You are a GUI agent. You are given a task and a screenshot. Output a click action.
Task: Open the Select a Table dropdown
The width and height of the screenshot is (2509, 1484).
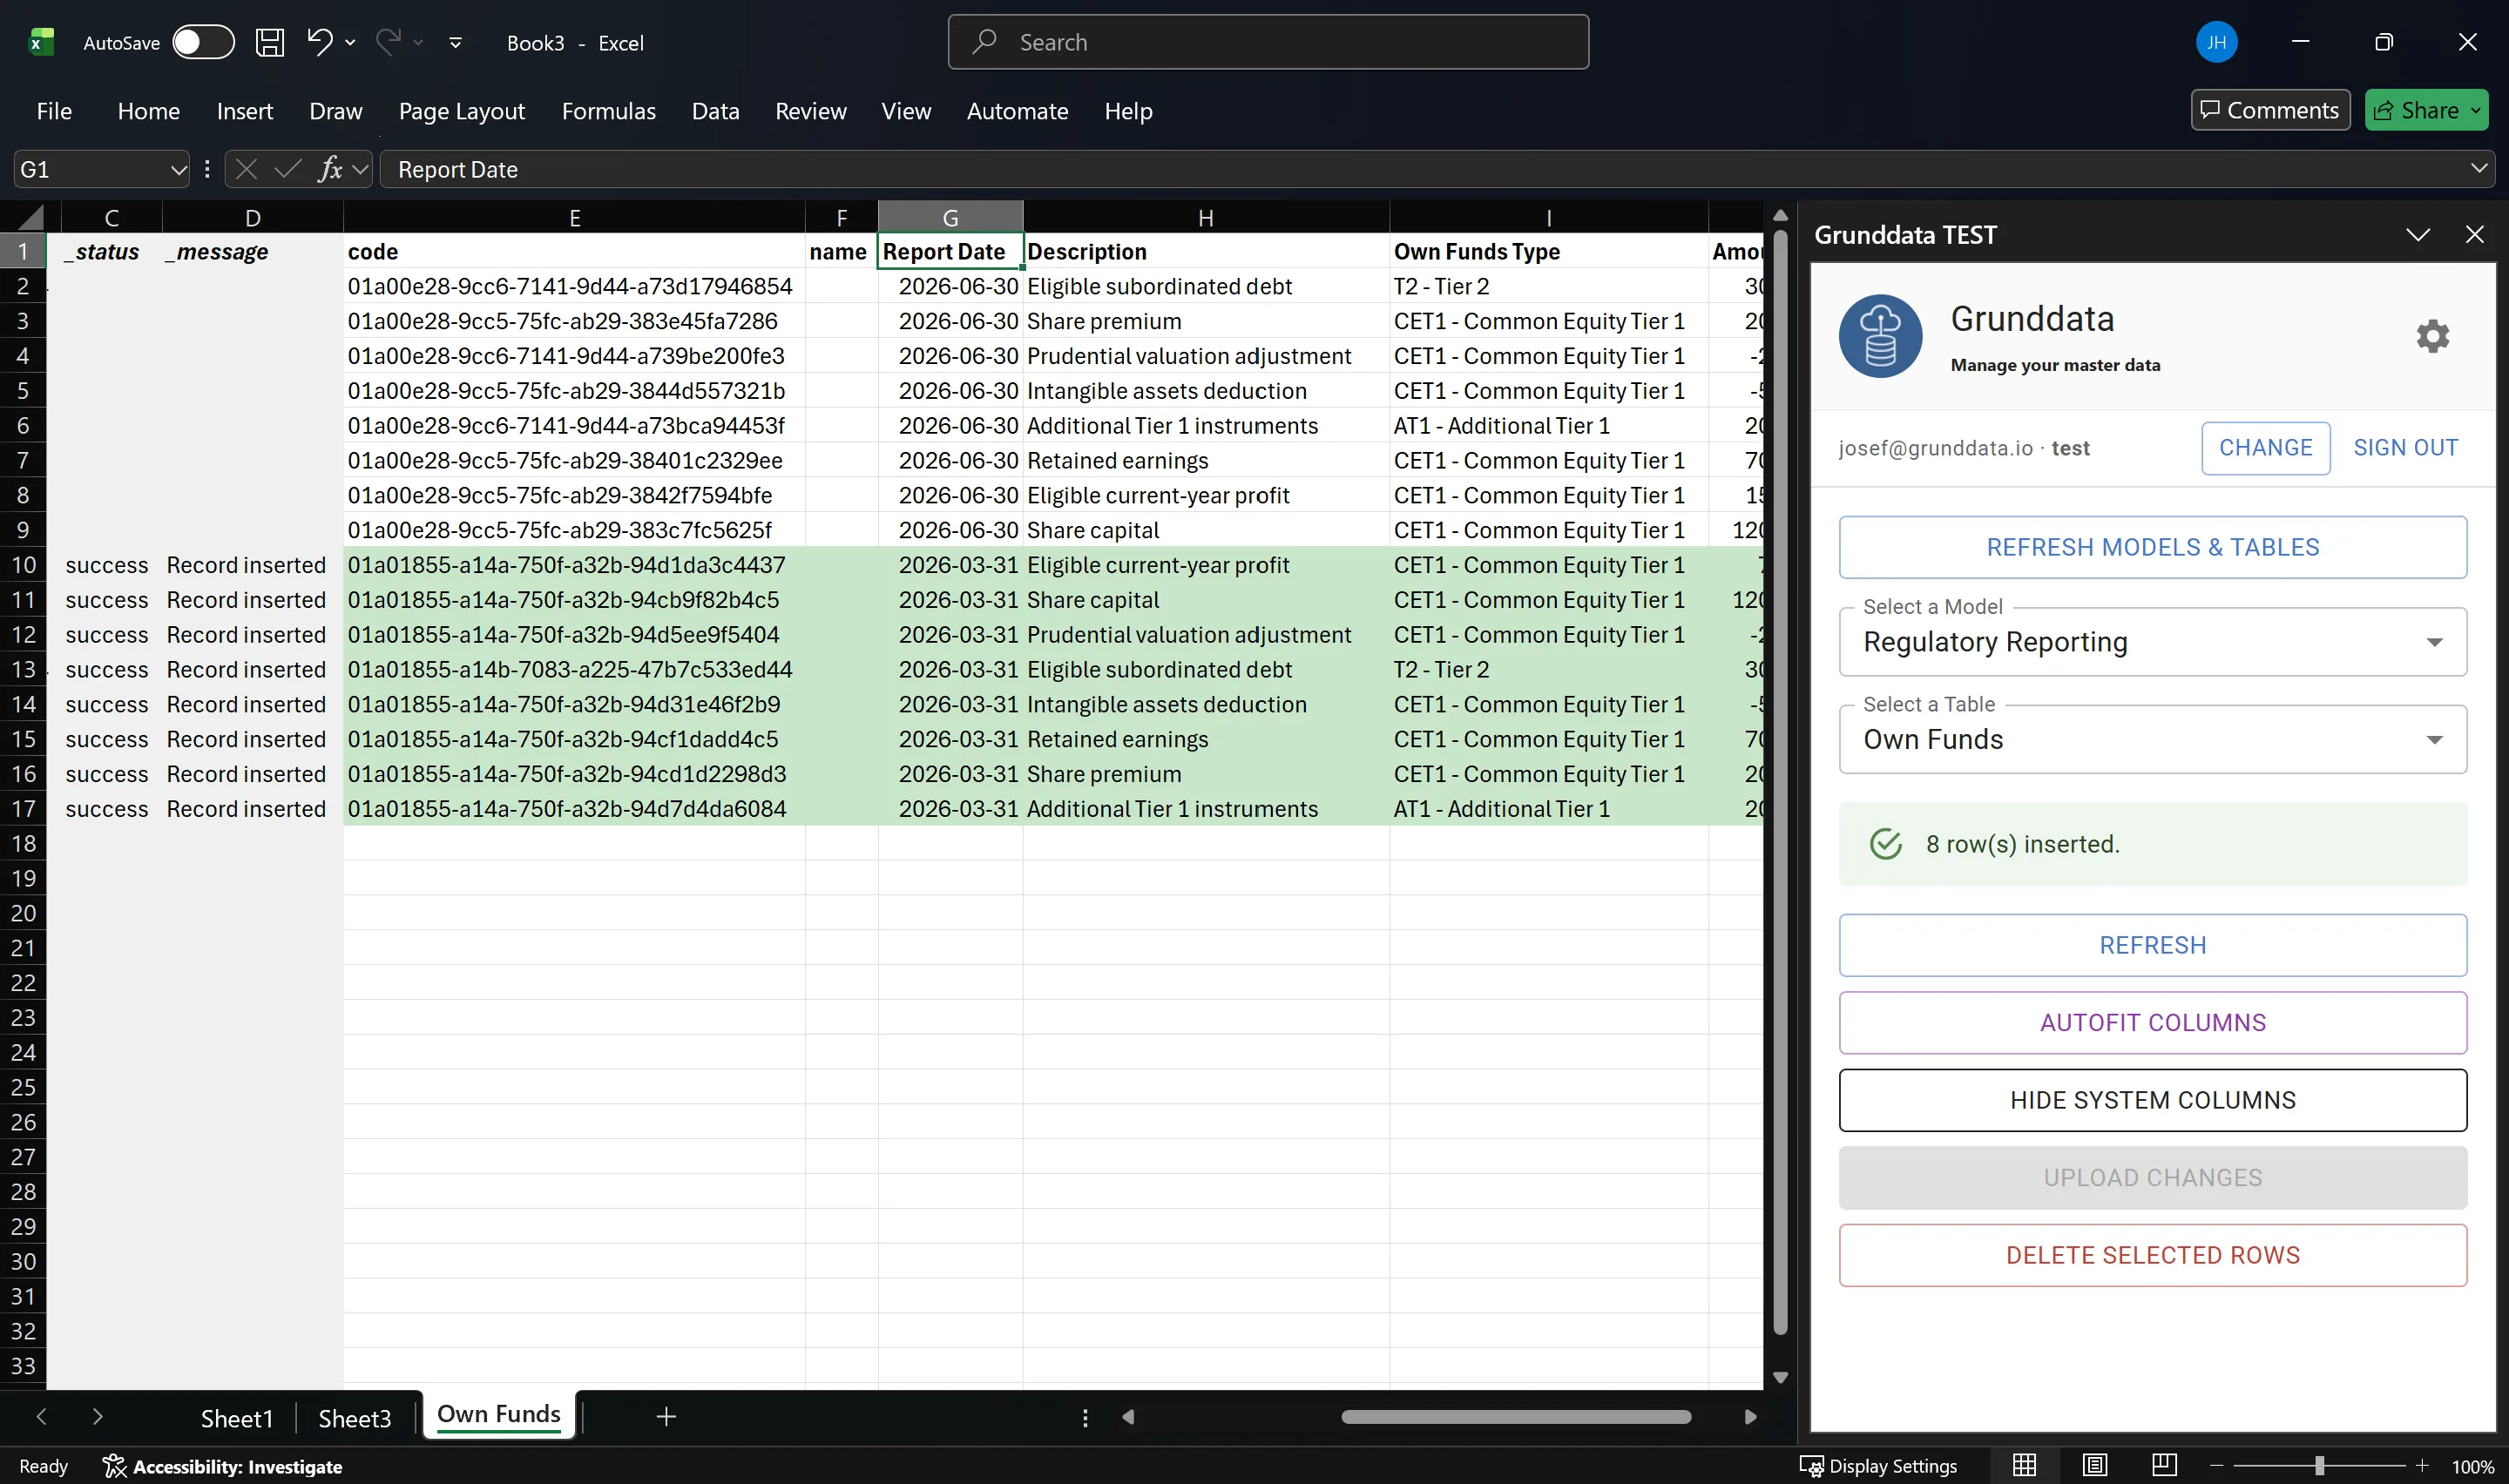[2152, 740]
